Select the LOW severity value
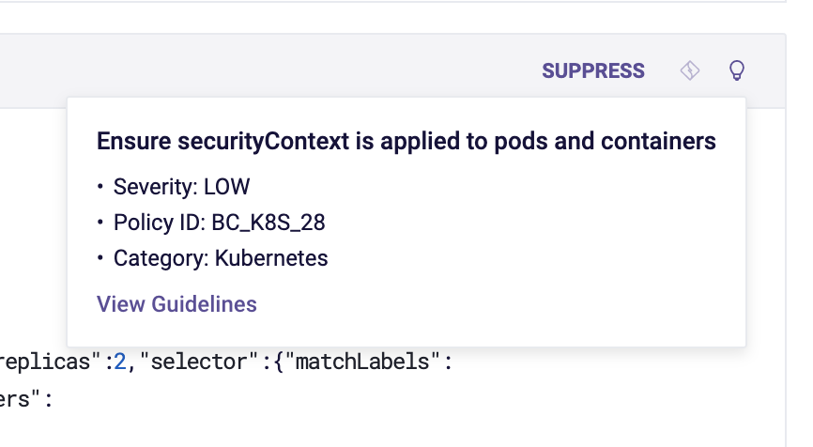This screenshot has height=447, width=813. [226, 187]
